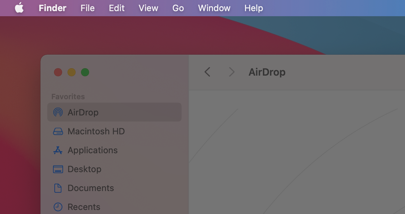Open the Apple menu
This screenshot has width=405, height=214.
point(19,8)
